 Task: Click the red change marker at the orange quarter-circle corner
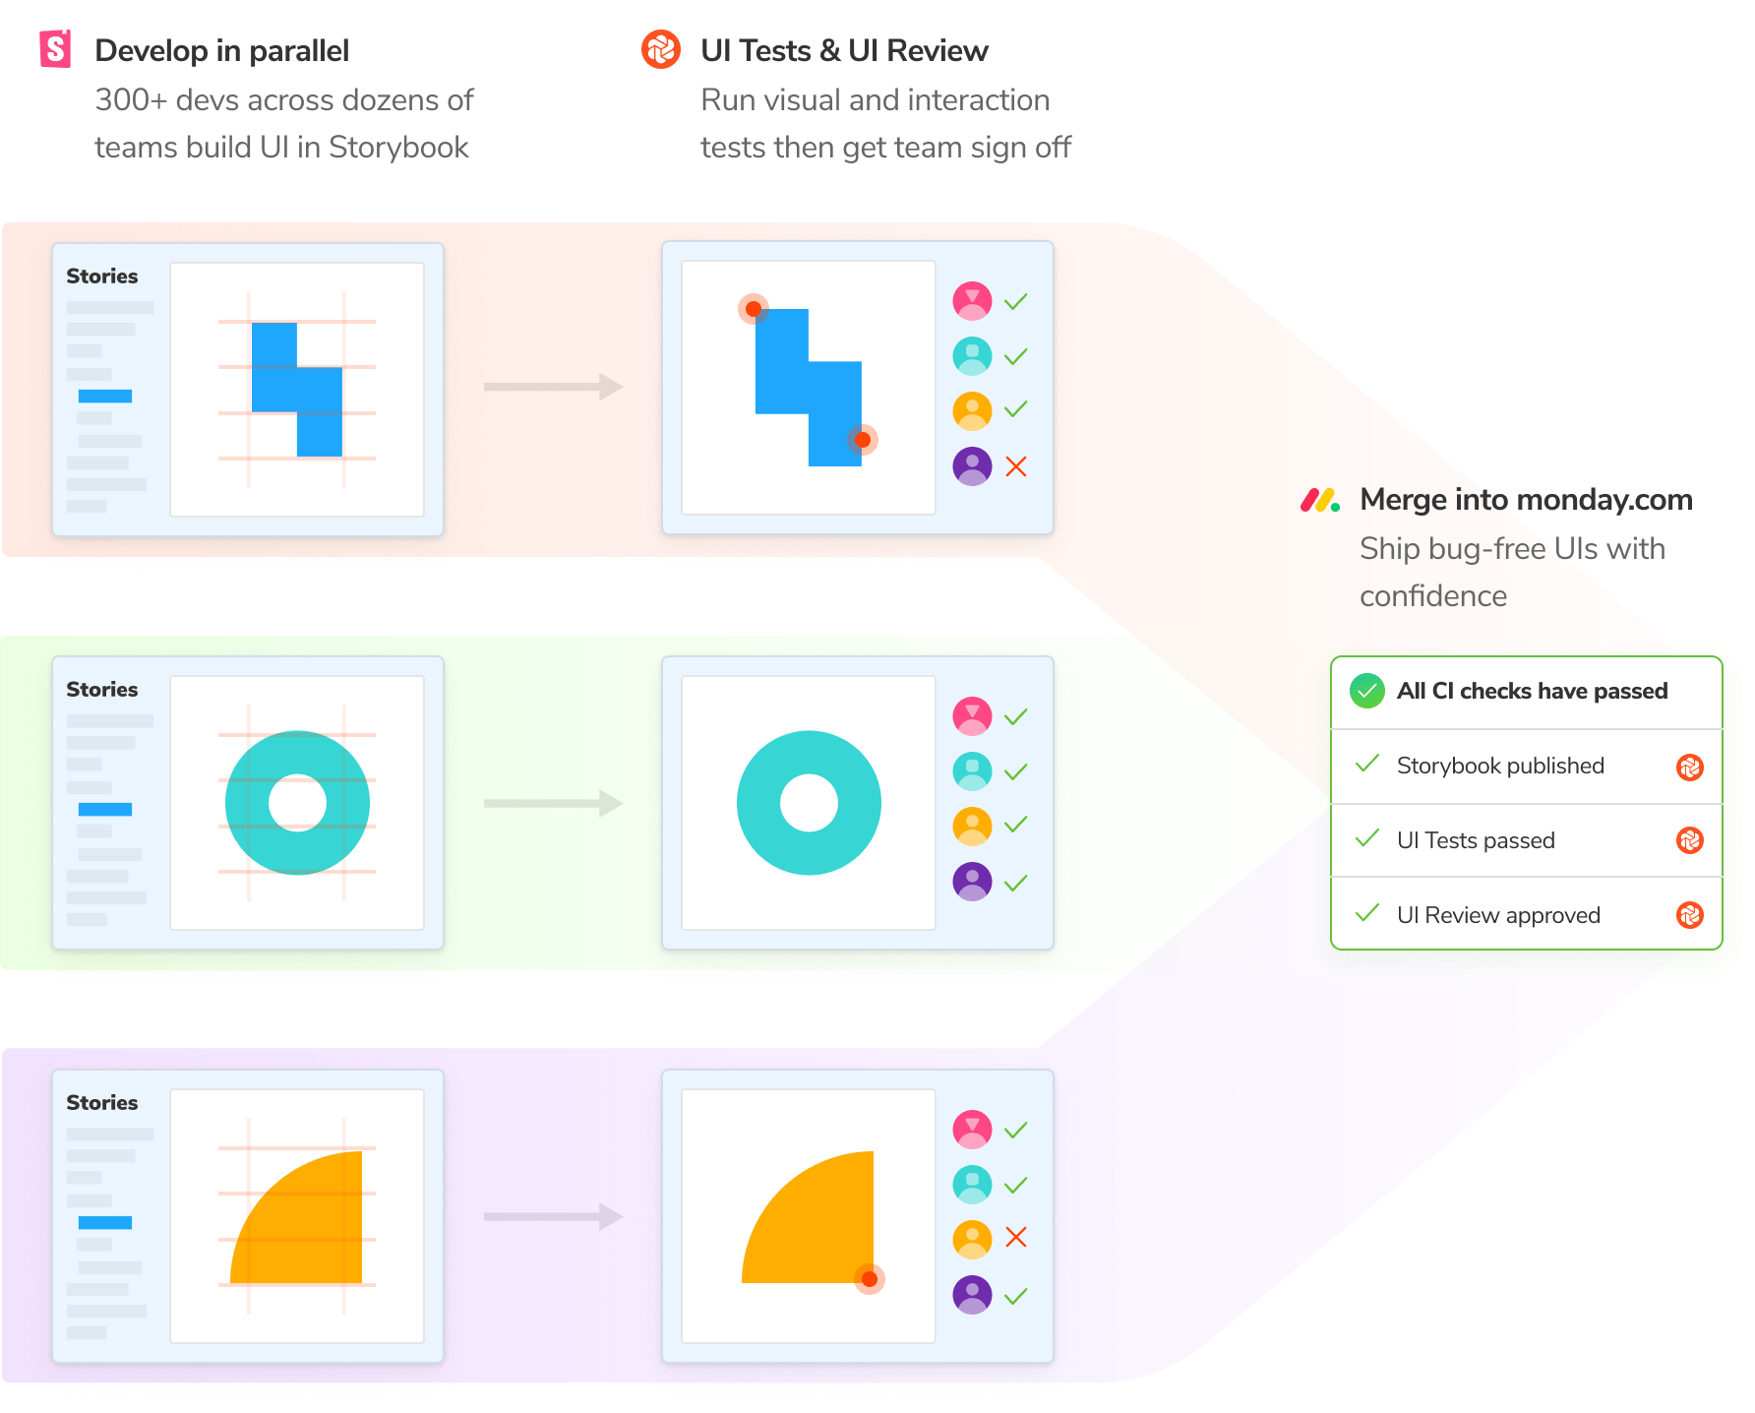tap(869, 1279)
